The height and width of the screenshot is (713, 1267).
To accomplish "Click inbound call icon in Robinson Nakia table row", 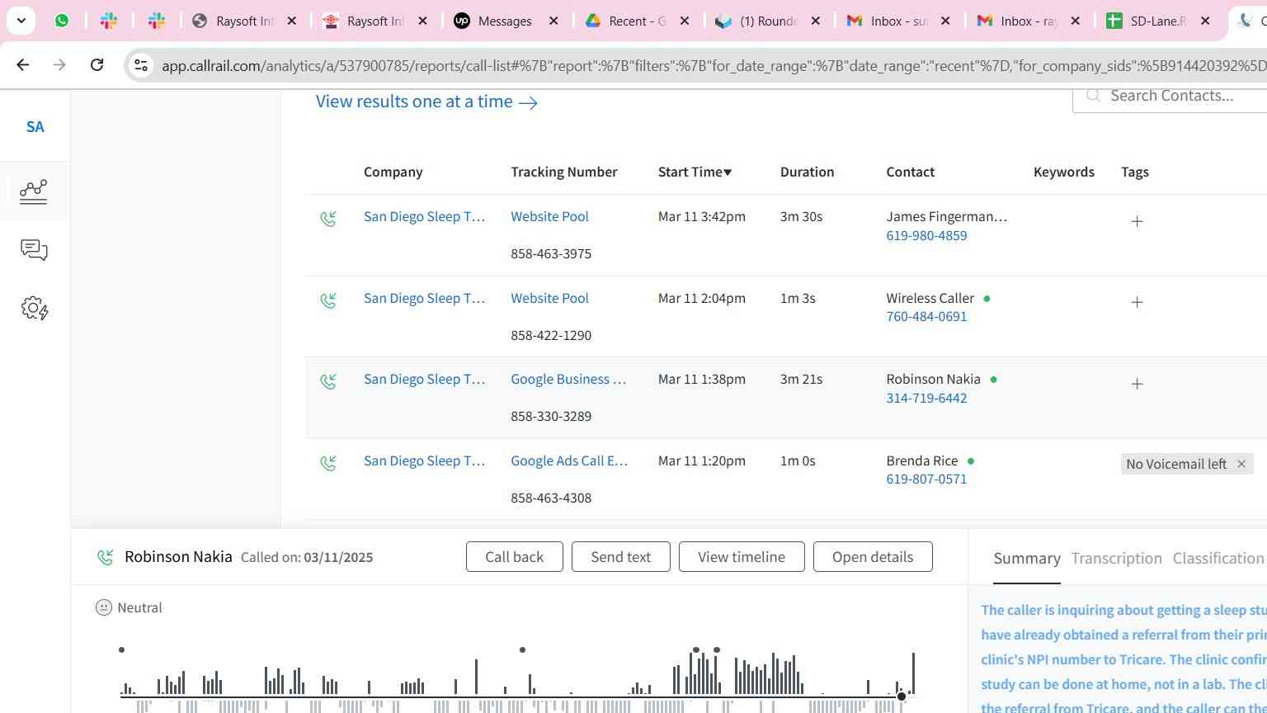I will pyautogui.click(x=328, y=381).
